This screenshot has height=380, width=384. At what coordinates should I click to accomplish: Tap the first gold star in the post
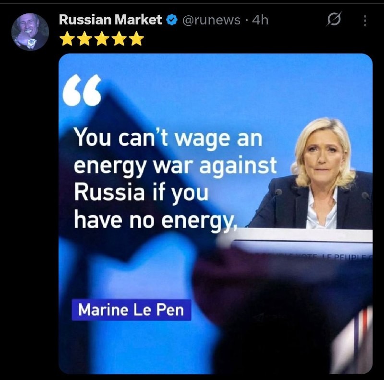tap(67, 39)
